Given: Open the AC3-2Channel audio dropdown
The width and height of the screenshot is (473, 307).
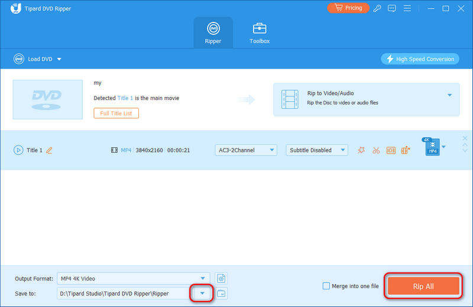Looking at the screenshot, I should click(246, 150).
